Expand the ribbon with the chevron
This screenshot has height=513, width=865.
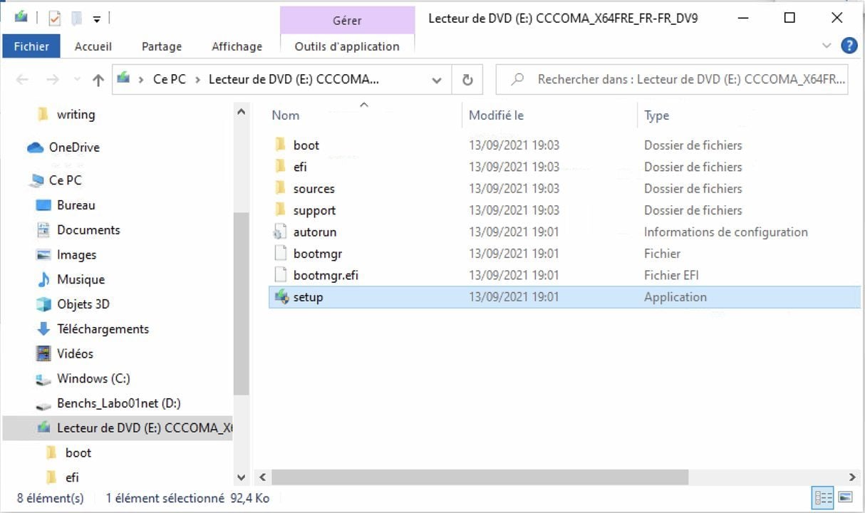click(x=827, y=46)
